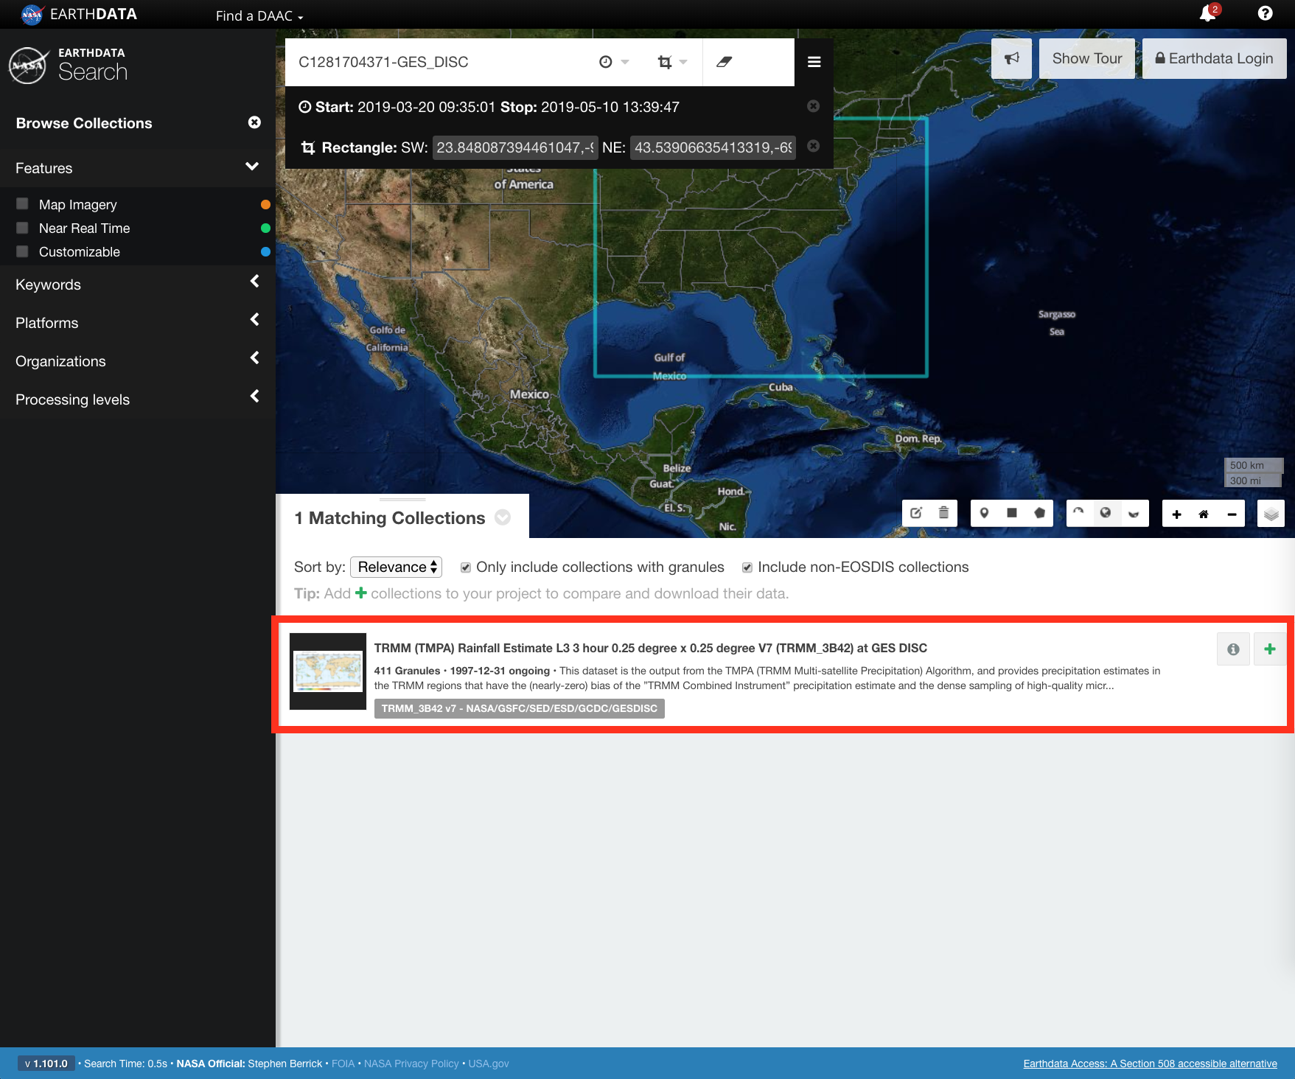Click the Earthdata Search logo
Viewport: 1295px width, 1079px height.
pyautogui.click(x=68, y=66)
